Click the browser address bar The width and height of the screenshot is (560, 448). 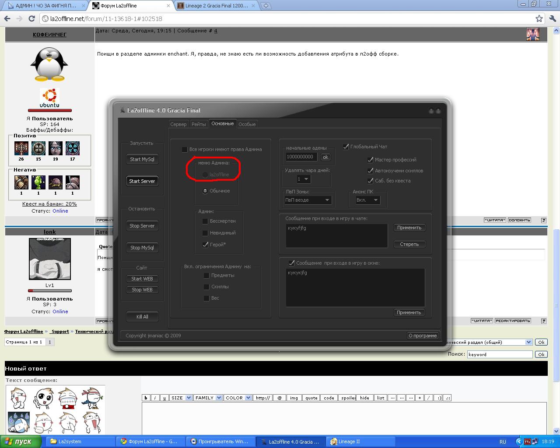[x=289, y=19]
